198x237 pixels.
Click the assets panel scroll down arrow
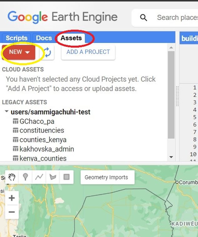click(x=171, y=157)
